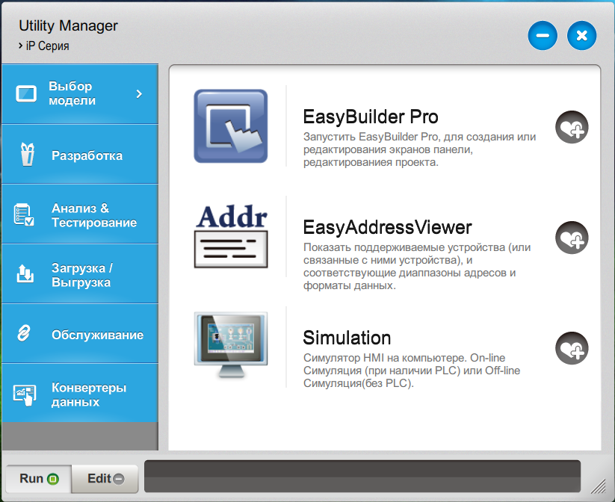This screenshot has width=615, height=502.
Task: Open EasyAddressViewer via the Addr icon
Action: [x=231, y=236]
